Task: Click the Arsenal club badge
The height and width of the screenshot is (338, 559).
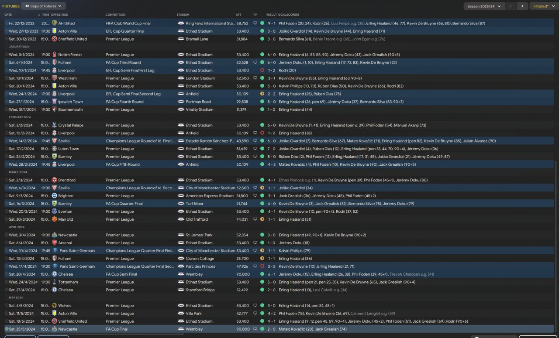Action: point(55,243)
